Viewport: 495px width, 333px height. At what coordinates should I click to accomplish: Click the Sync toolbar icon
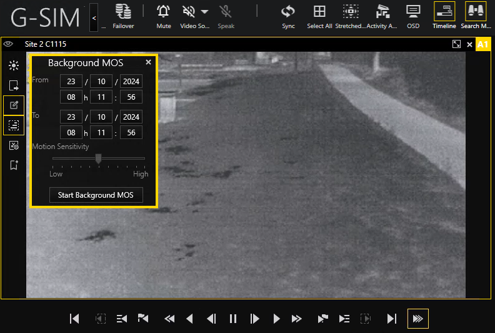[x=288, y=12]
